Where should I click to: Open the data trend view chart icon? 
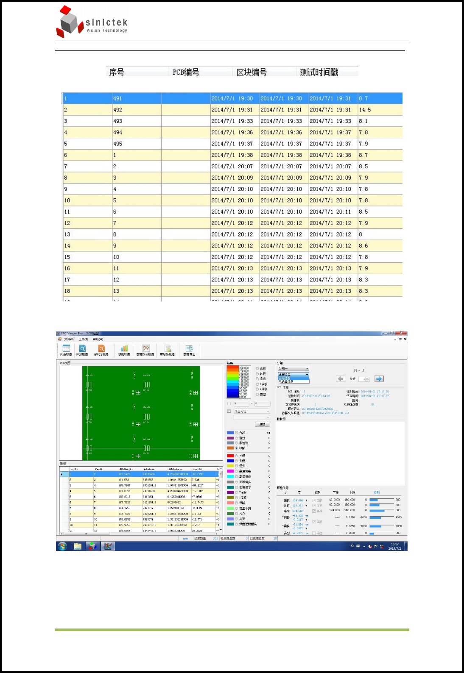145,350
